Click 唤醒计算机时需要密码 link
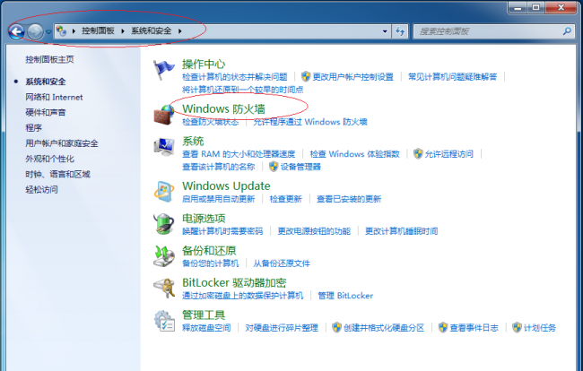This screenshot has width=583, height=371. pos(222,231)
